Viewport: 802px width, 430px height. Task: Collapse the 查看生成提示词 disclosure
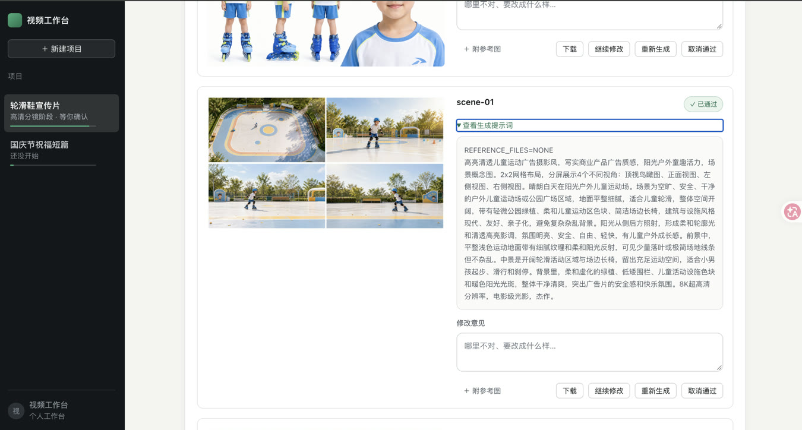[589, 125]
